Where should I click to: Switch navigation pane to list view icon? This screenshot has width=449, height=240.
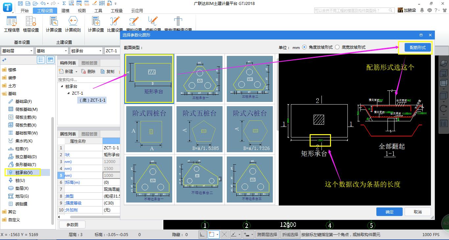(x=41, y=60)
